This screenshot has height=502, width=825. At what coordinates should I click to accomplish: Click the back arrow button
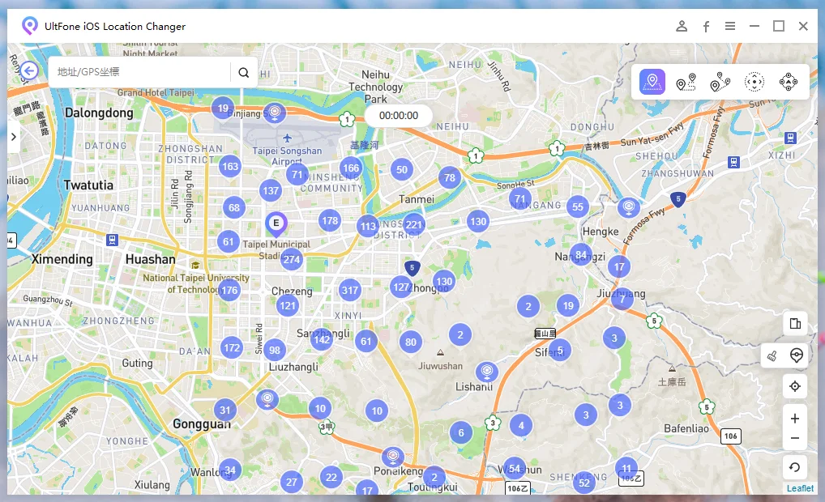point(30,71)
